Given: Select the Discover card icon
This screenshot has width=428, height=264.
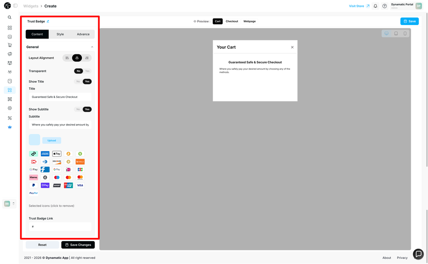Looking at the screenshot, I should tap(57, 162).
